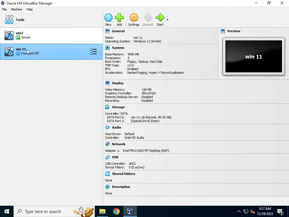This screenshot has height=217, width=289.
Task: Click the Audio section speaker icon
Action: [x=107, y=127]
